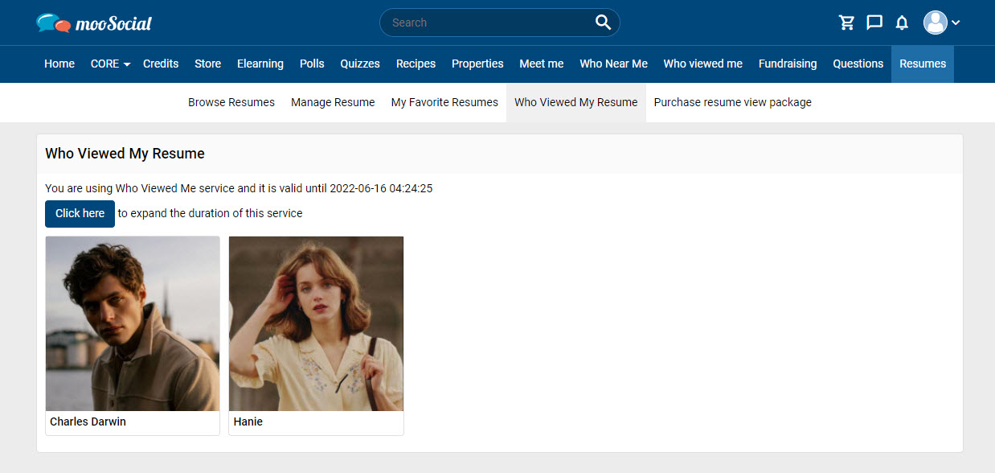Open the Who Near Me page
The image size is (995, 473).
pos(613,64)
